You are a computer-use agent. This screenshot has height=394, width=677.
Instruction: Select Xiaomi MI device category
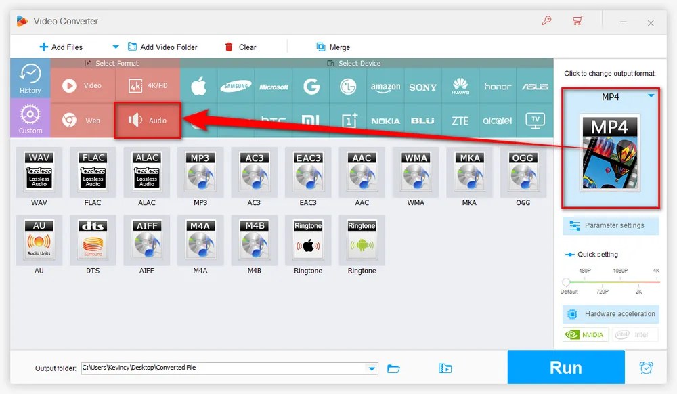[x=311, y=121]
